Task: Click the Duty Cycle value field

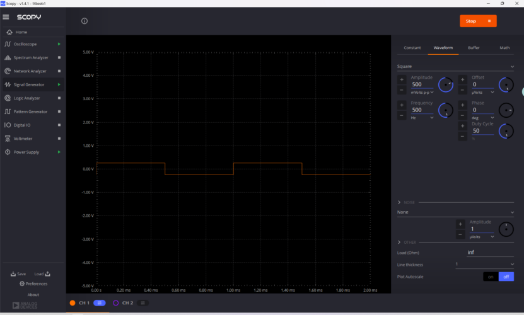Action: coord(482,131)
